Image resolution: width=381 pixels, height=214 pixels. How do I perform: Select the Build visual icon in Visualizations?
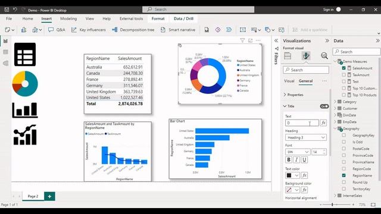coord(288,56)
